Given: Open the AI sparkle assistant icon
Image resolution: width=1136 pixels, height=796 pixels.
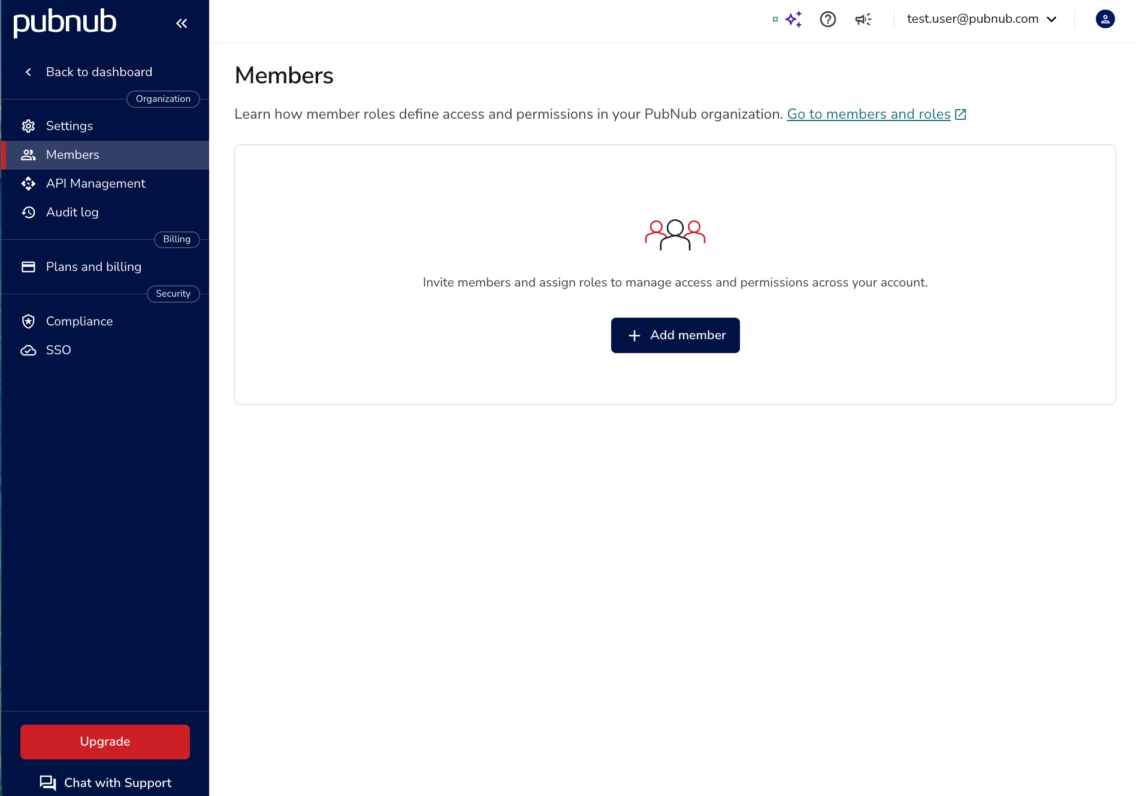Looking at the screenshot, I should click(794, 19).
